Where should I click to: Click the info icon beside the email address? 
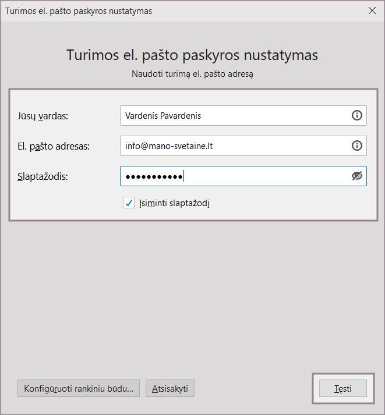(x=357, y=146)
